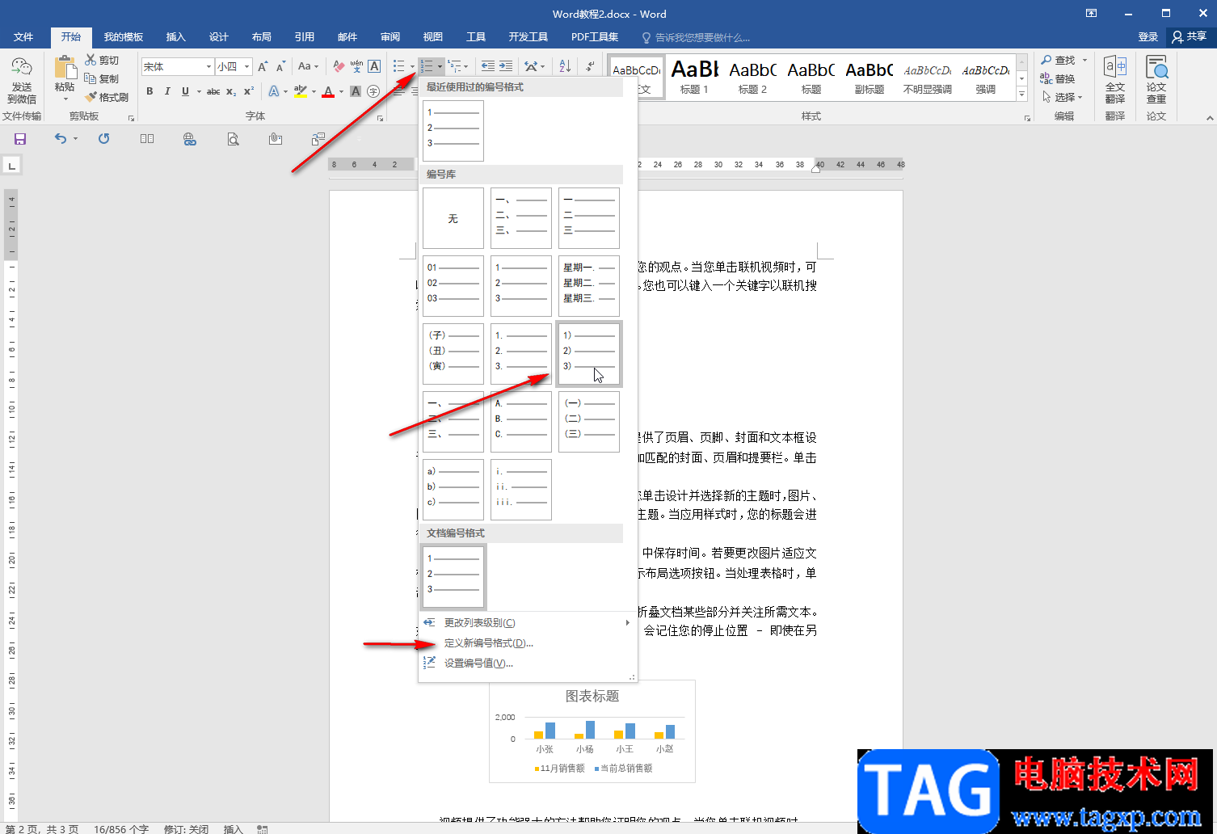Switch to the 审阅 Review tab
The image size is (1217, 834).
390,37
